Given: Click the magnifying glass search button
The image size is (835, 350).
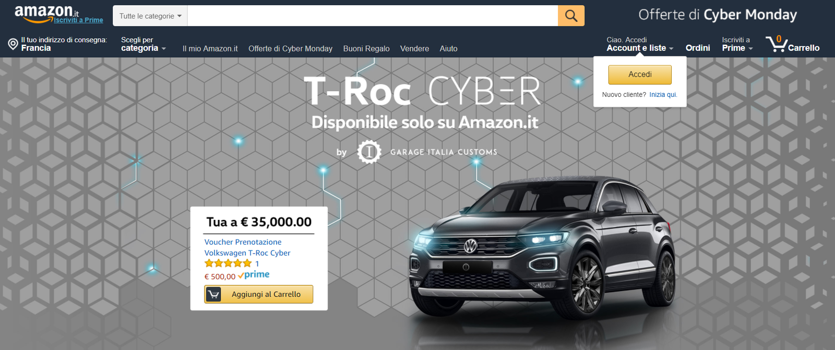Looking at the screenshot, I should pos(571,16).
